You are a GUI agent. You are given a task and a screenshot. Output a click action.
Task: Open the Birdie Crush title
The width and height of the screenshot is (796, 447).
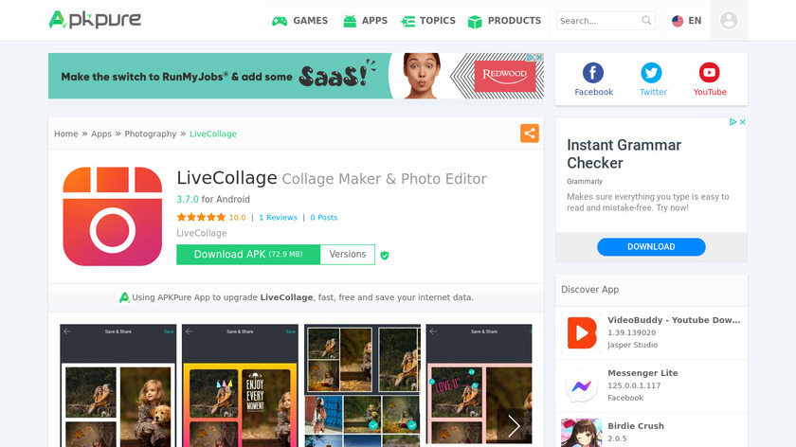(x=636, y=426)
